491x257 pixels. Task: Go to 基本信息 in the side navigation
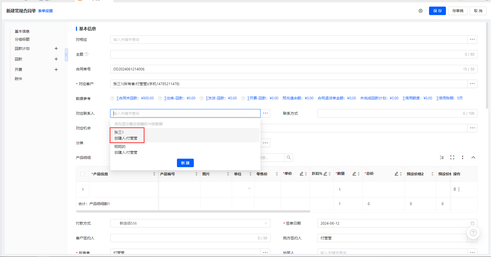click(22, 31)
